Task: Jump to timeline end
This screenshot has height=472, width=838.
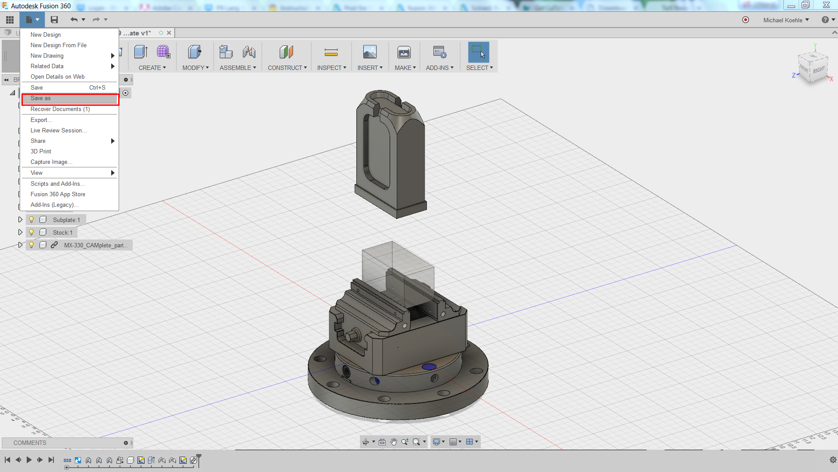Action: tap(51, 460)
